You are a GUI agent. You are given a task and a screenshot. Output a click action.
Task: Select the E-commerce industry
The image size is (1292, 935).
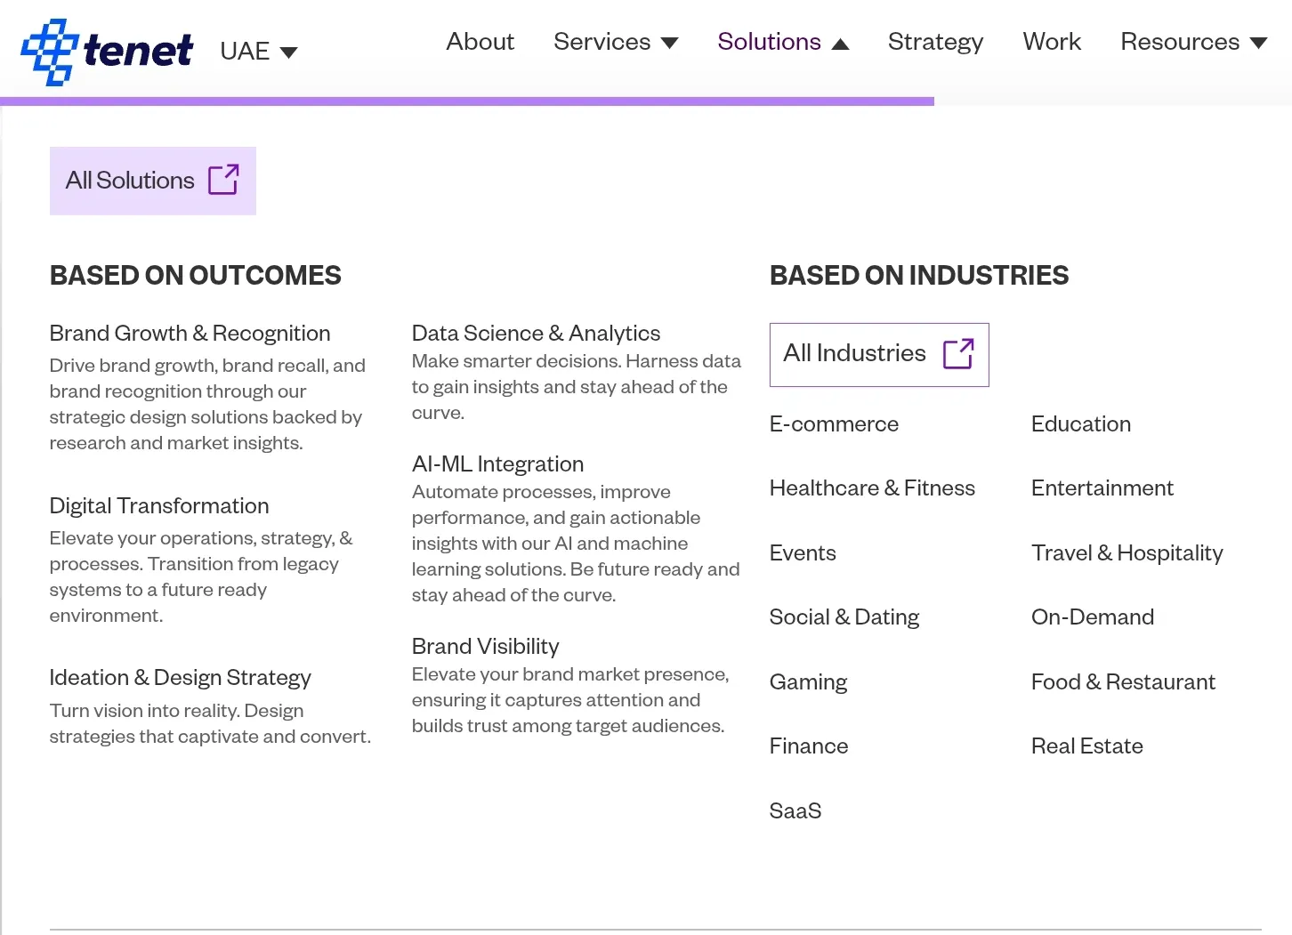pyautogui.click(x=834, y=425)
